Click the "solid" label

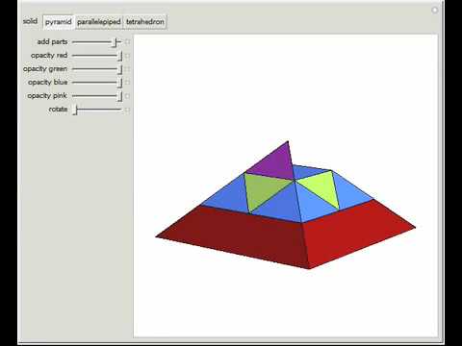30,21
